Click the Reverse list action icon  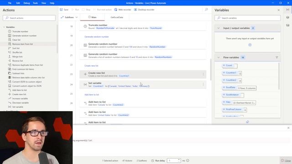[10, 61]
